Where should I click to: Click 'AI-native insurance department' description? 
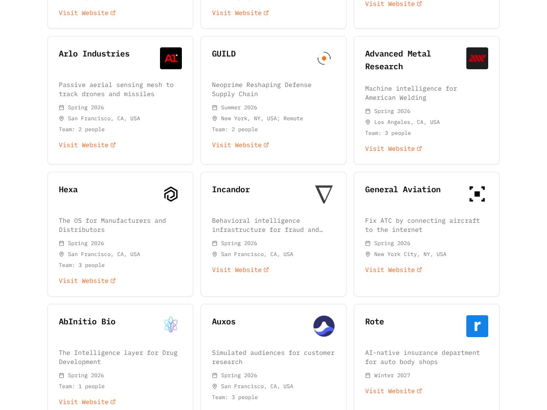click(423, 357)
